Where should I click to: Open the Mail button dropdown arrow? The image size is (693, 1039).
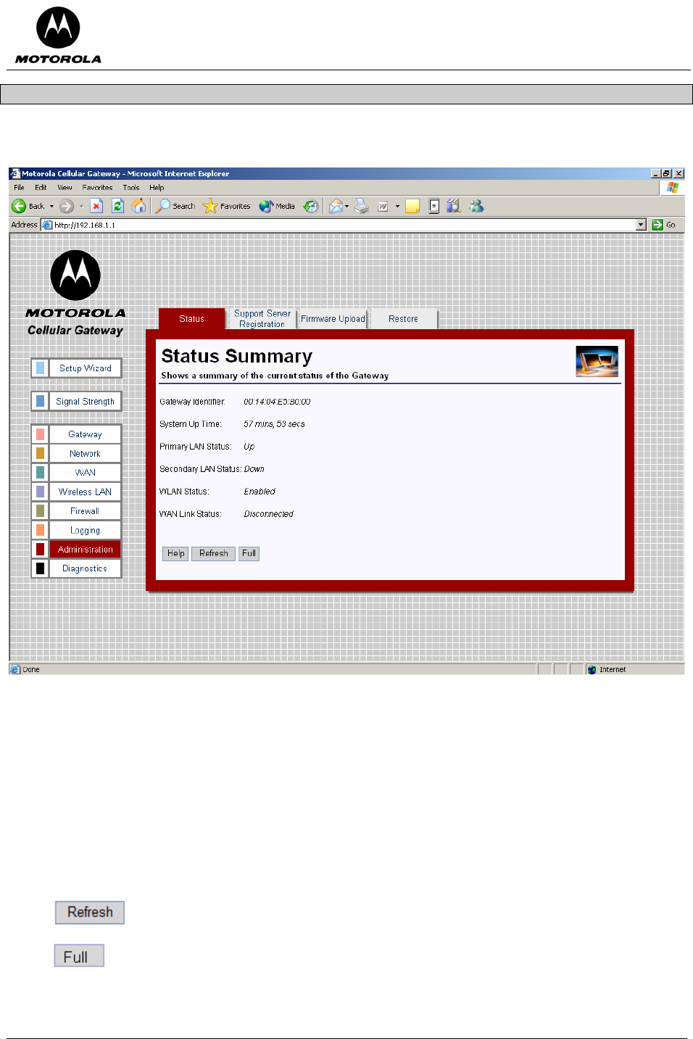[x=347, y=206]
